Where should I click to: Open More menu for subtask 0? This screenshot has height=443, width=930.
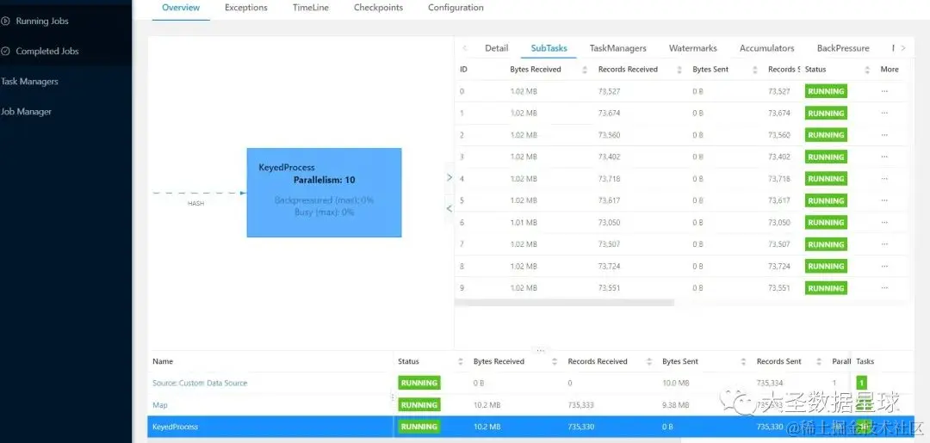point(884,92)
